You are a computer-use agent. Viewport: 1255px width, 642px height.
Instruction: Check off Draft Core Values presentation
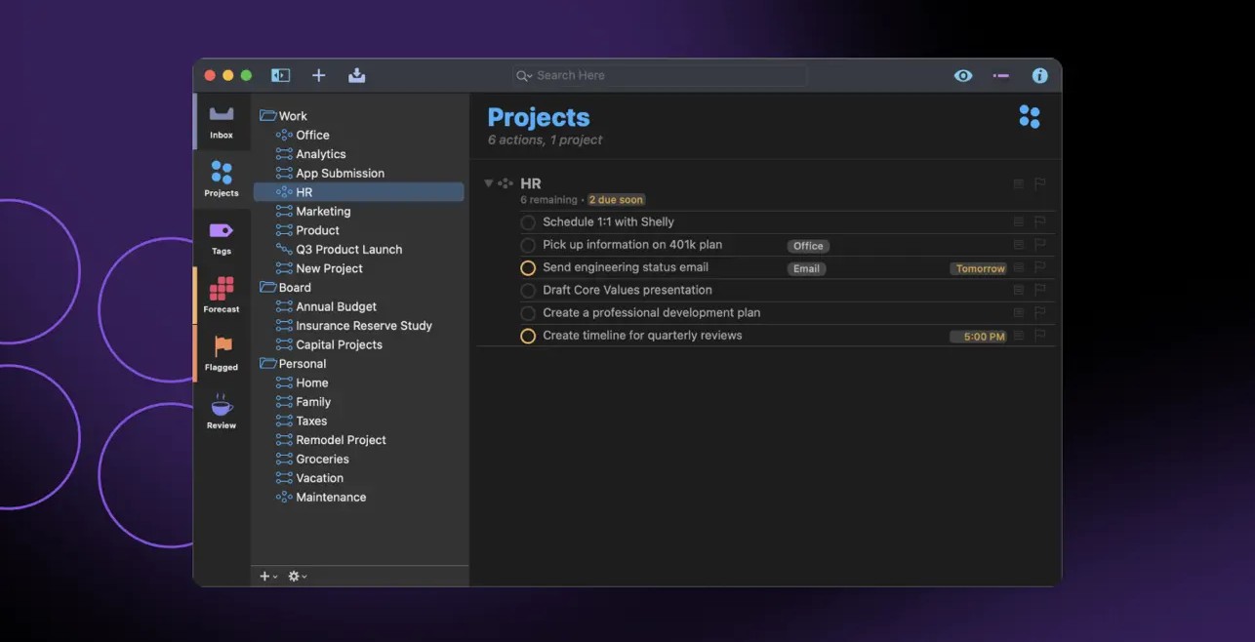click(x=528, y=291)
